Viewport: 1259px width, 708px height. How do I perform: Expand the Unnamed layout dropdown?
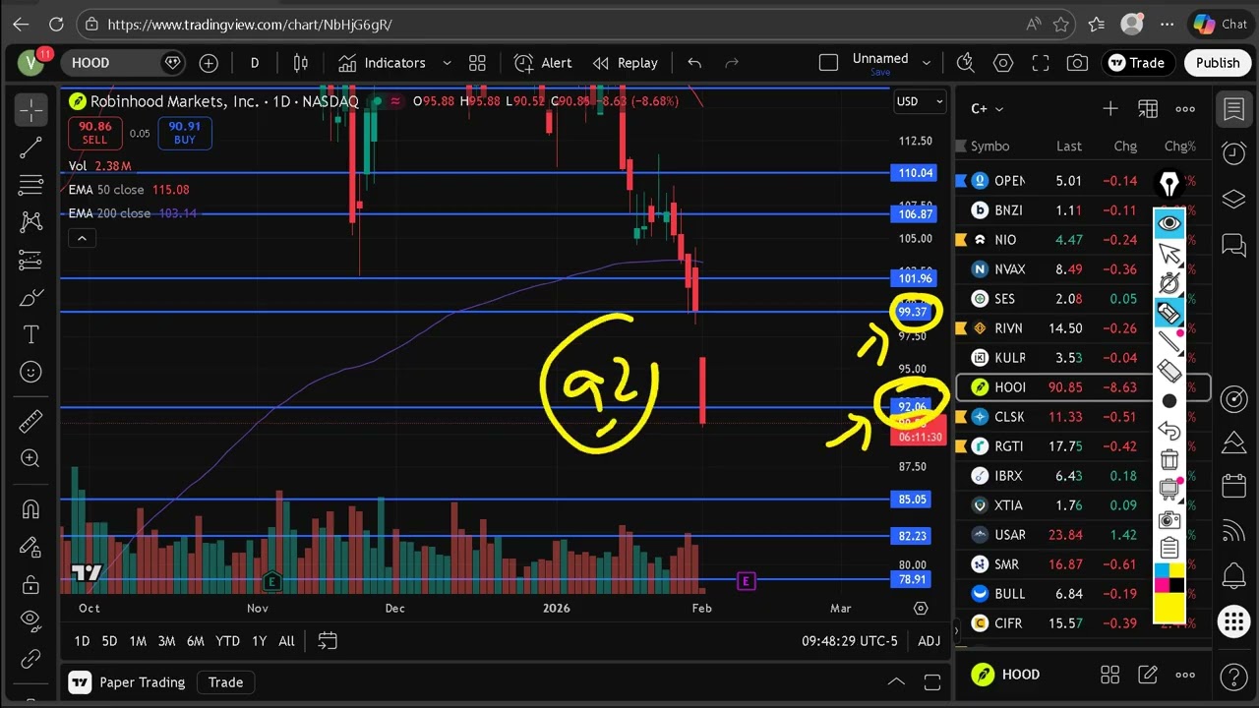point(926,63)
